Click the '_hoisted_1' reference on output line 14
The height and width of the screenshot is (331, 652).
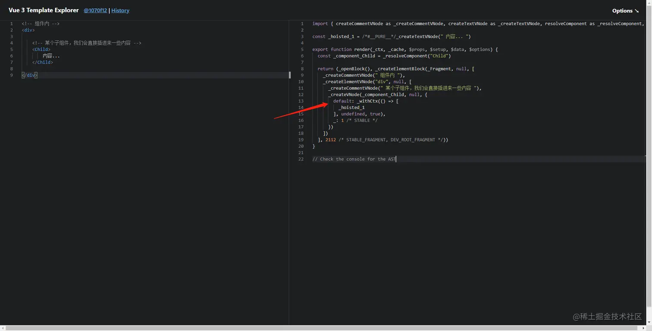click(x=351, y=108)
